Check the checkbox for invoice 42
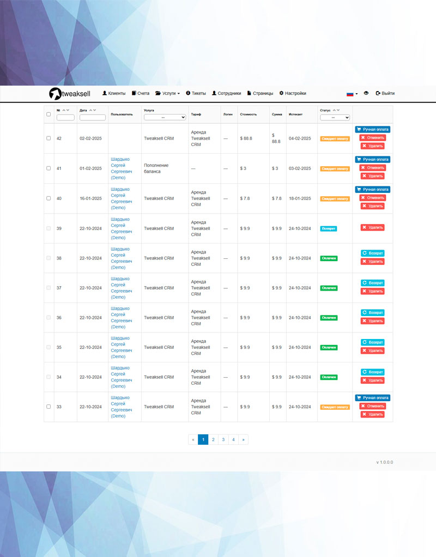 (49, 138)
